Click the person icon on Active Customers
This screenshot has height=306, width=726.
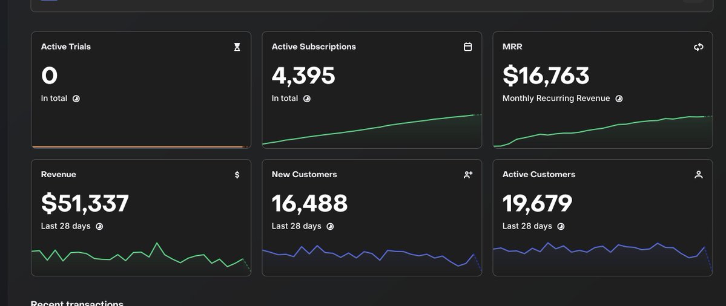[x=698, y=175]
